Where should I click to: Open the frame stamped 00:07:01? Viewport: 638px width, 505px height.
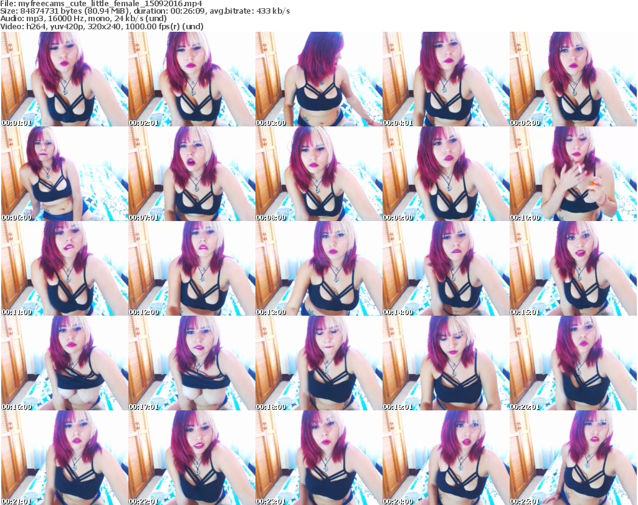tap(192, 174)
